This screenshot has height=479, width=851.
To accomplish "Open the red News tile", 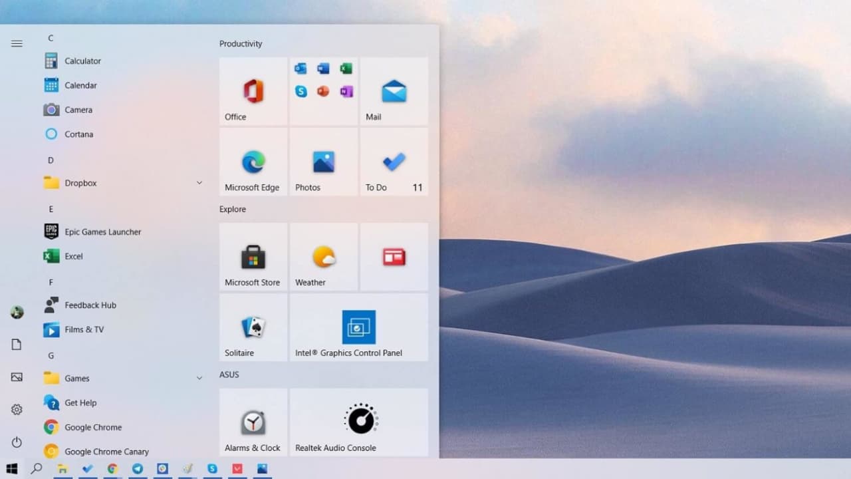I will [394, 257].
